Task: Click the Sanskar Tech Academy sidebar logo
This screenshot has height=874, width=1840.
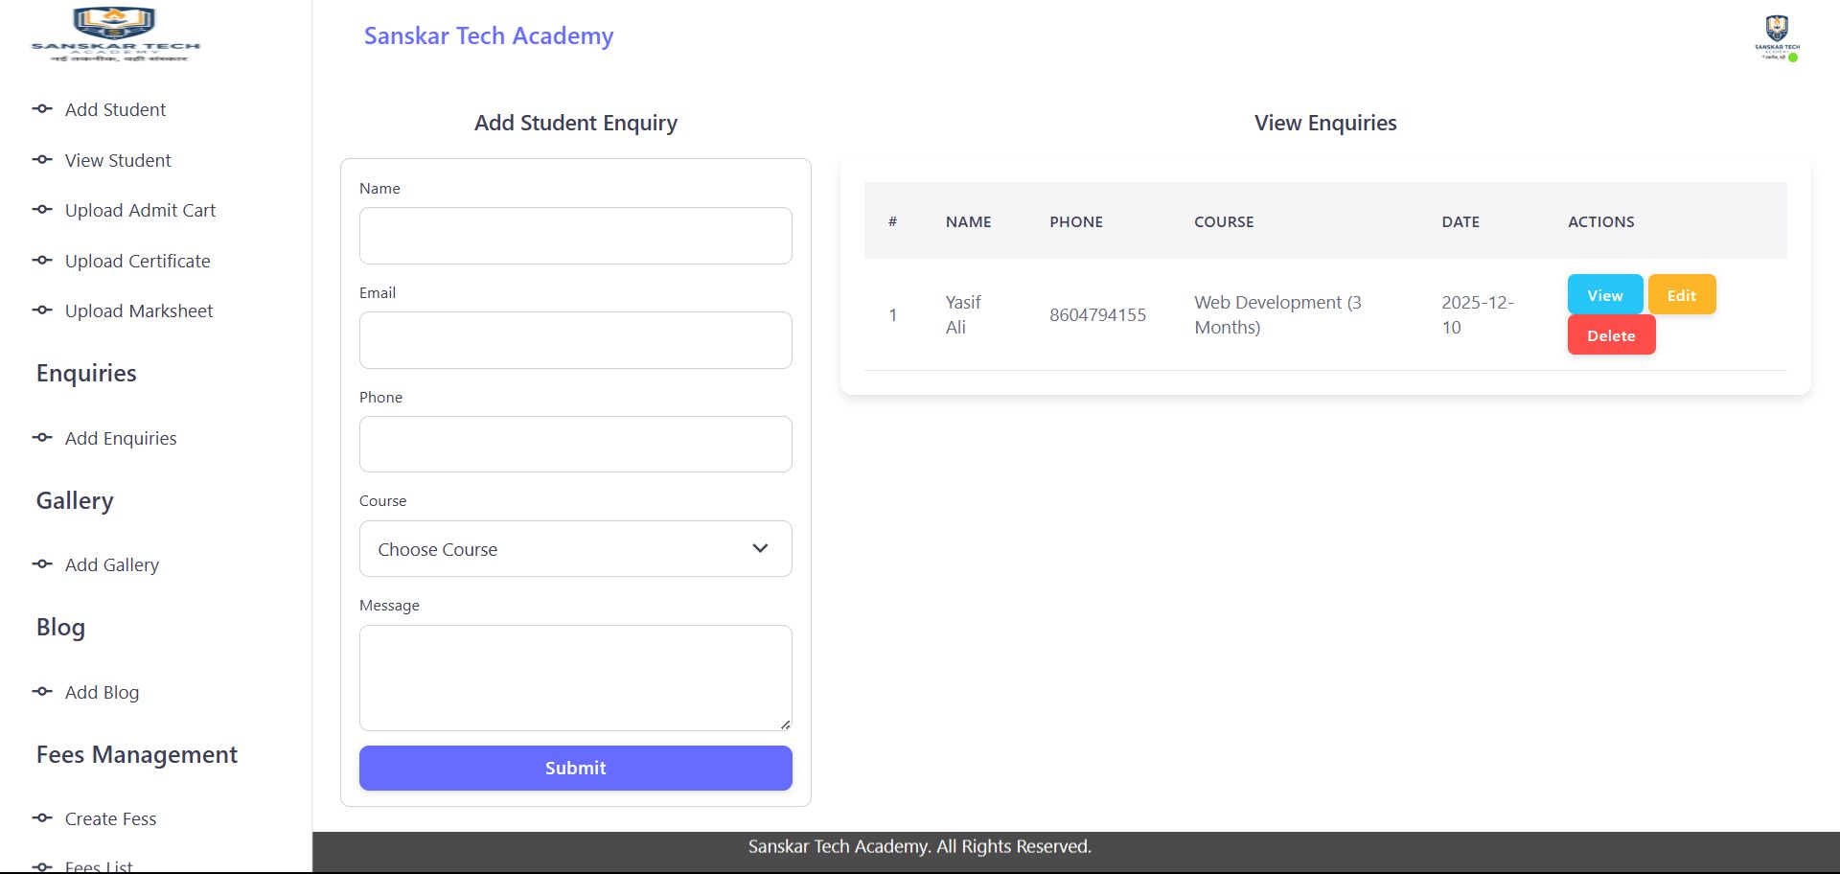Action: [x=116, y=35]
